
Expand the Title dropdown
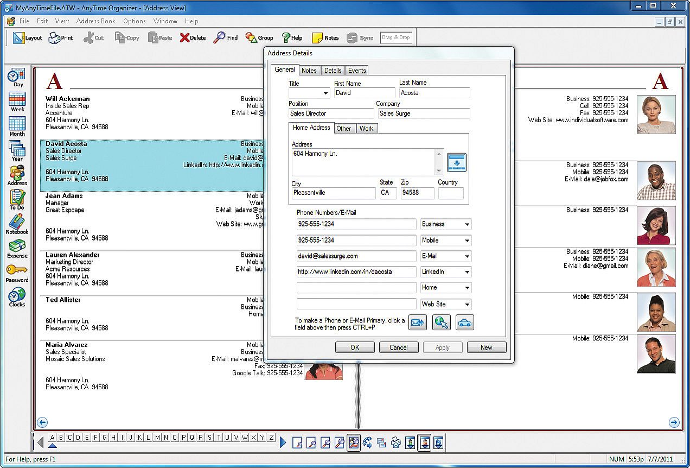click(x=325, y=93)
